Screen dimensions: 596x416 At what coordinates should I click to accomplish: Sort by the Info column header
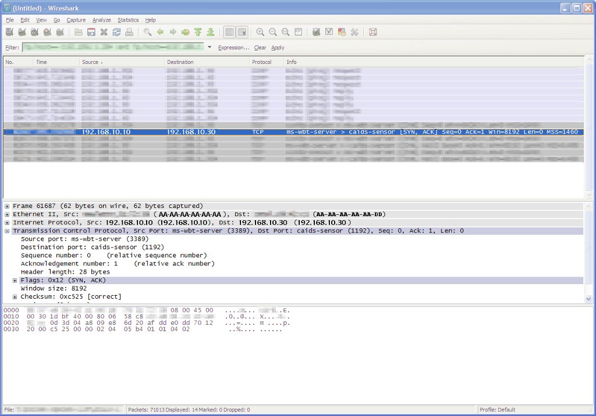click(x=434, y=62)
